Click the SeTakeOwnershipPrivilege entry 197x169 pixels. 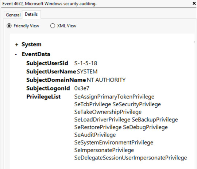click(x=108, y=112)
